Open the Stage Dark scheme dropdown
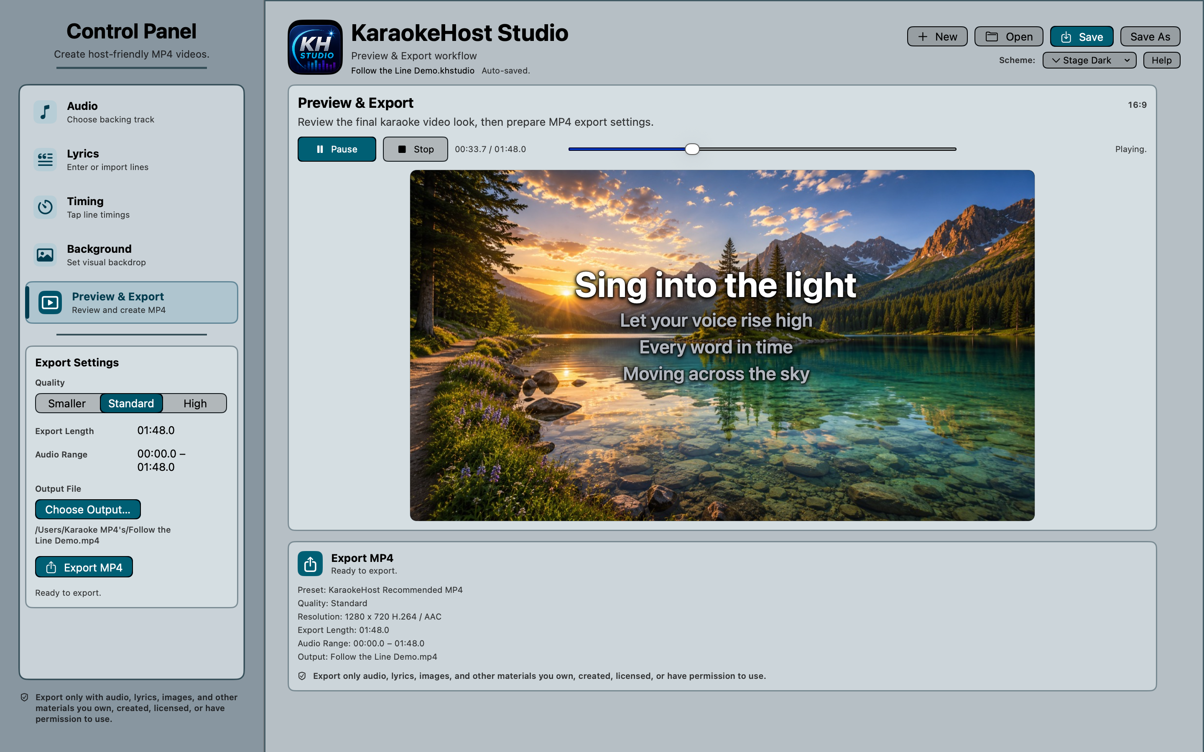The width and height of the screenshot is (1204, 752). pos(1089,60)
